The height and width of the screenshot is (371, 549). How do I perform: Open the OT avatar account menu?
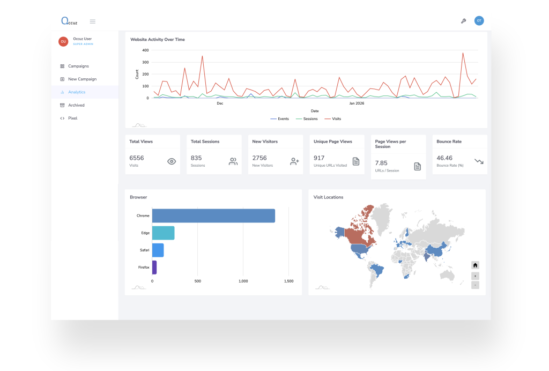(478, 21)
